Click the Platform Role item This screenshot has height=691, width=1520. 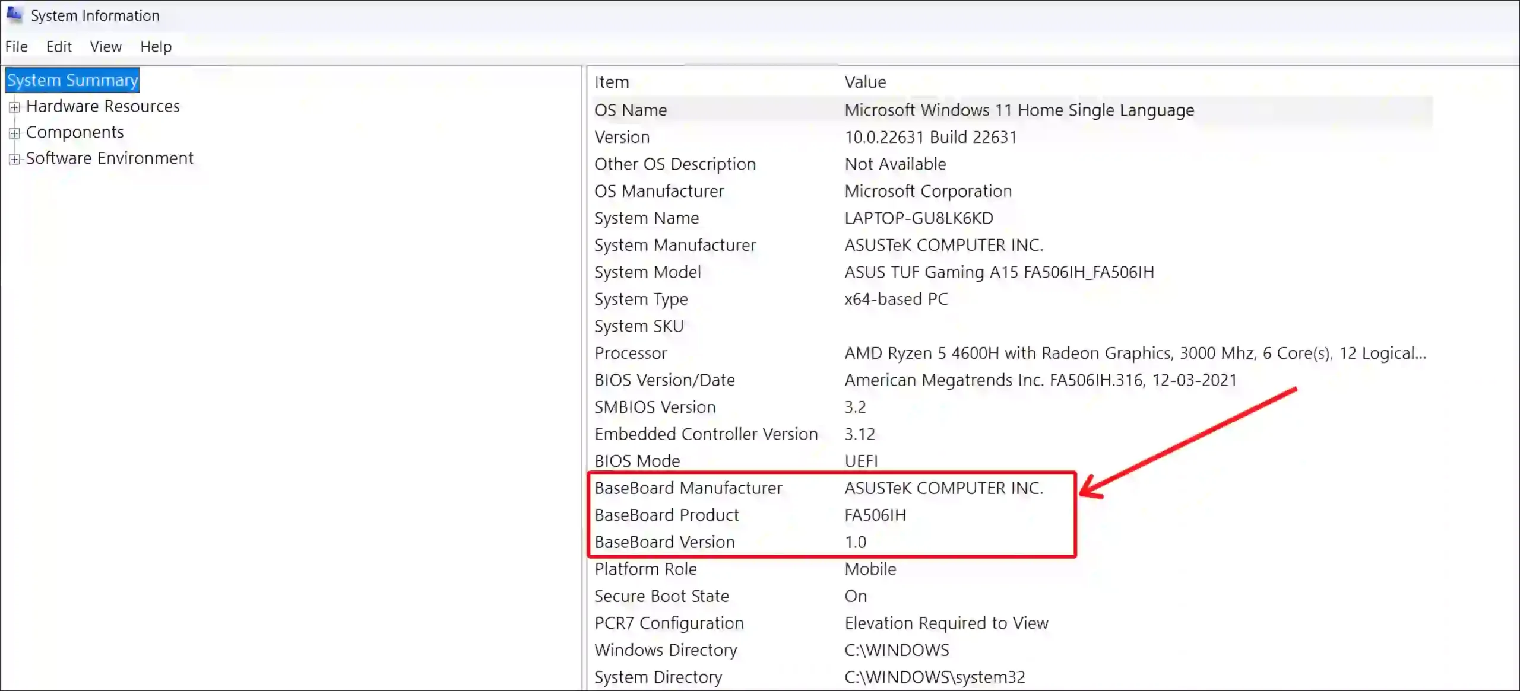(x=645, y=569)
